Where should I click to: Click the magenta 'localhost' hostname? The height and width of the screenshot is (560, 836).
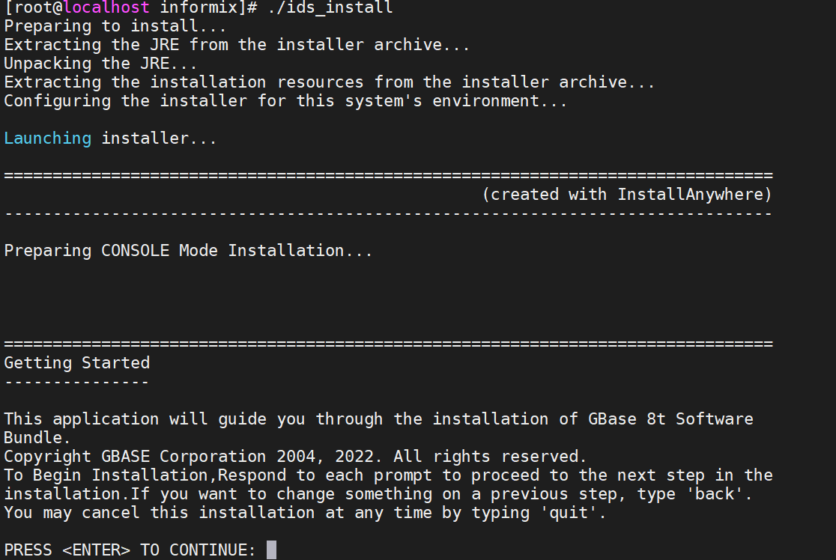point(106,8)
